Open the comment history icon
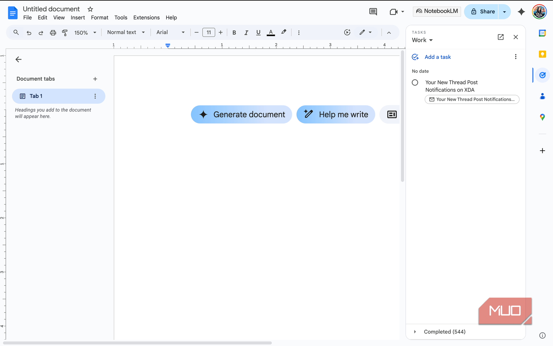 (x=373, y=12)
